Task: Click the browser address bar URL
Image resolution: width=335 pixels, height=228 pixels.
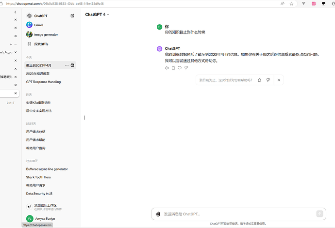Action: (55, 3)
